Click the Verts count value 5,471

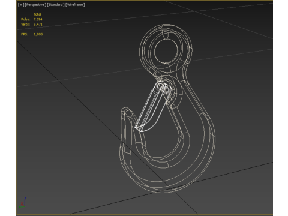38,24
